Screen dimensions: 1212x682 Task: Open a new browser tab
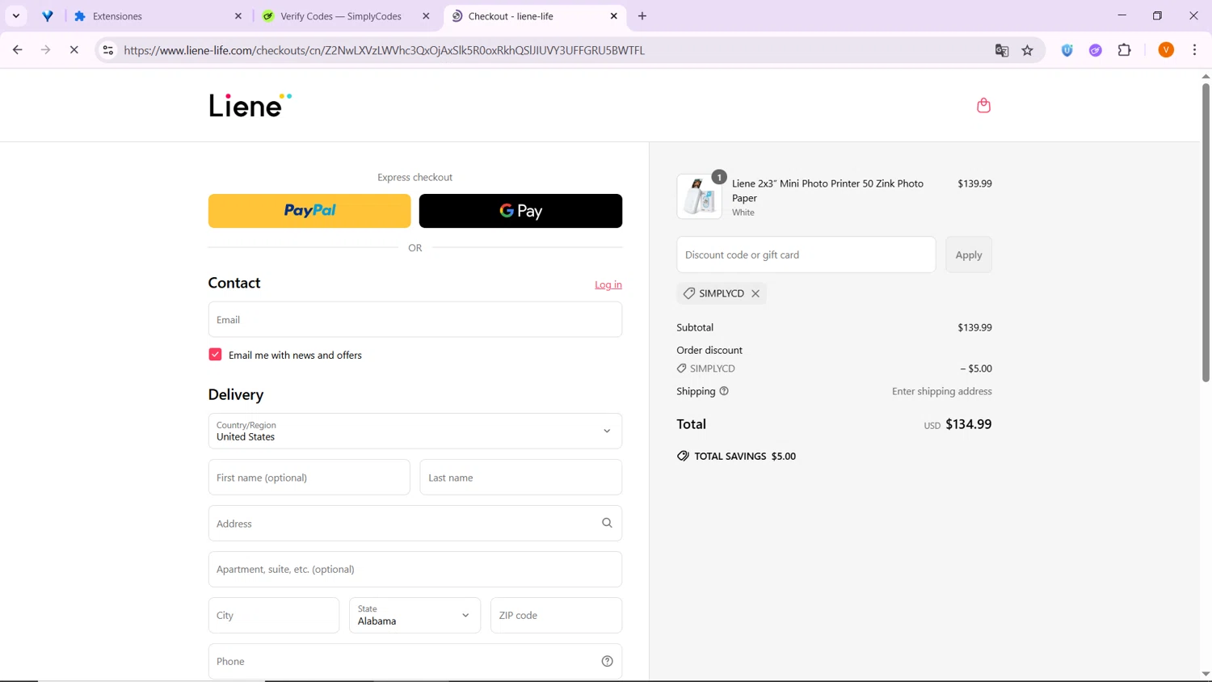(642, 16)
